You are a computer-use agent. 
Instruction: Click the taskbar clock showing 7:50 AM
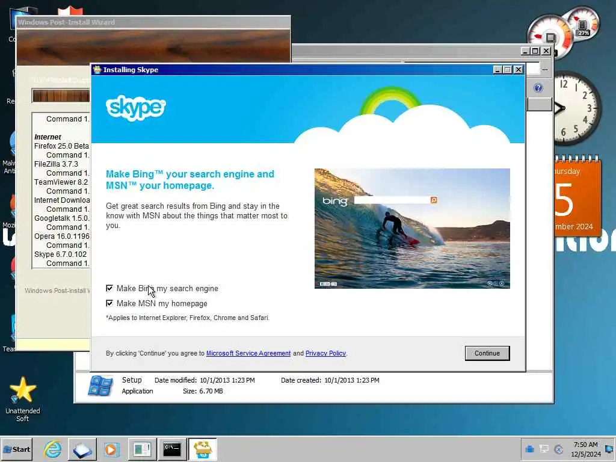[x=586, y=449]
